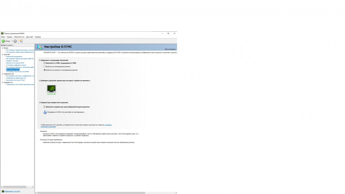
Task: Click the sidebar scrollbar right arrow
Action: point(33,187)
